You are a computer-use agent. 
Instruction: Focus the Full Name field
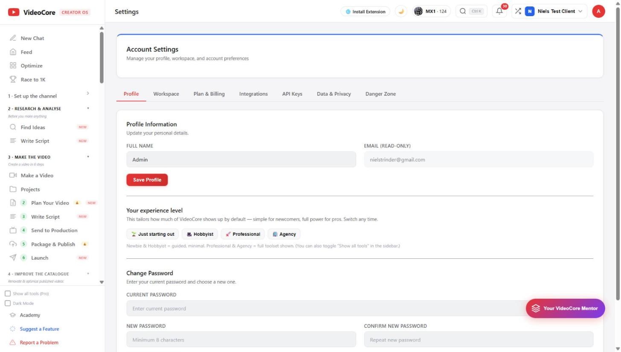pyautogui.click(x=241, y=160)
